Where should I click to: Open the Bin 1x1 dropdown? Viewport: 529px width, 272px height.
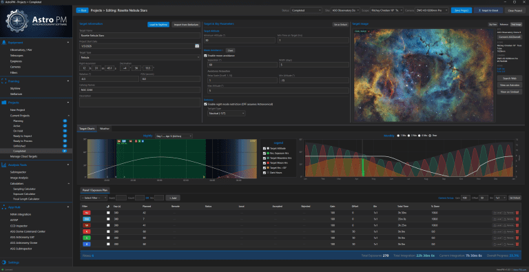coord(500,198)
